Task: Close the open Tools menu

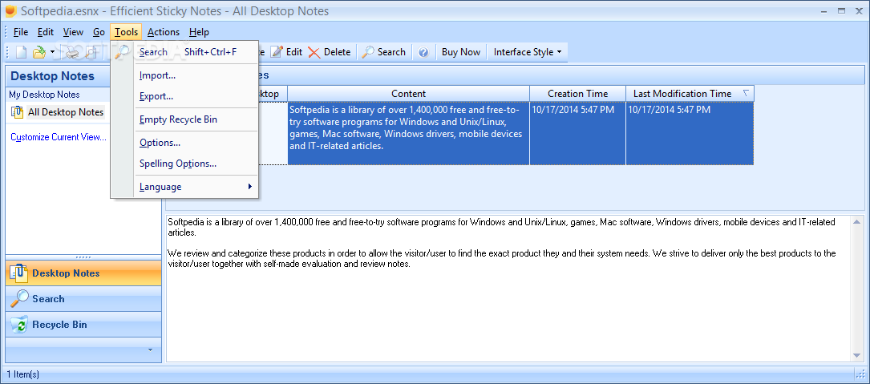Action: (x=126, y=32)
